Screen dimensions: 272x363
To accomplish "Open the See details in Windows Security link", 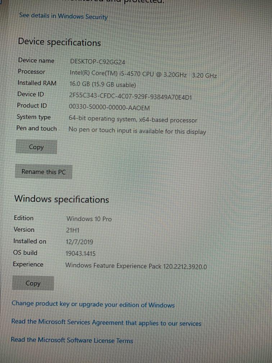I will click(63, 16).
